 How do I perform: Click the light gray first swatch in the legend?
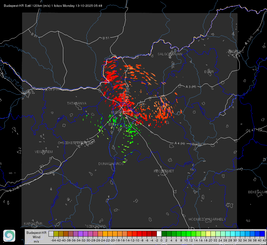[x=51, y=234]
